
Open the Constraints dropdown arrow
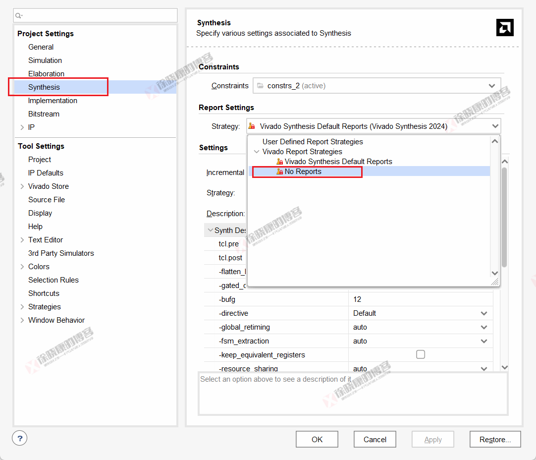[x=492, y=85]
